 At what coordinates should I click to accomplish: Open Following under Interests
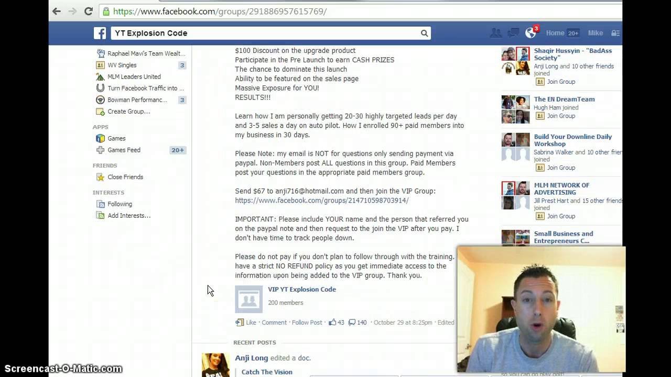coord(120,204)
